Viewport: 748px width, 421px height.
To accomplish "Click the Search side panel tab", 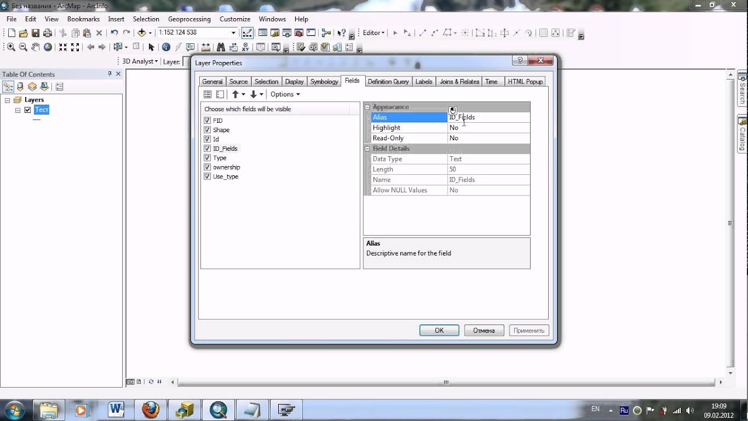I will 743,89.
